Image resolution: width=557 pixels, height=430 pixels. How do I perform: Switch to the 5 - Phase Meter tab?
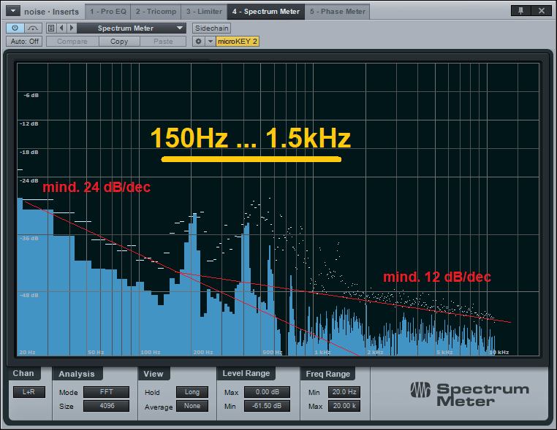[x=337, y=12]
